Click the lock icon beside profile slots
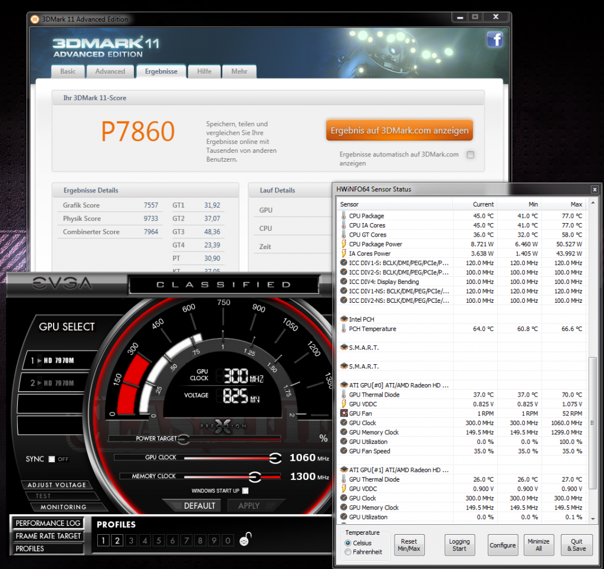The height and width of the screenshot is (569, 604). tap(245, 539)
